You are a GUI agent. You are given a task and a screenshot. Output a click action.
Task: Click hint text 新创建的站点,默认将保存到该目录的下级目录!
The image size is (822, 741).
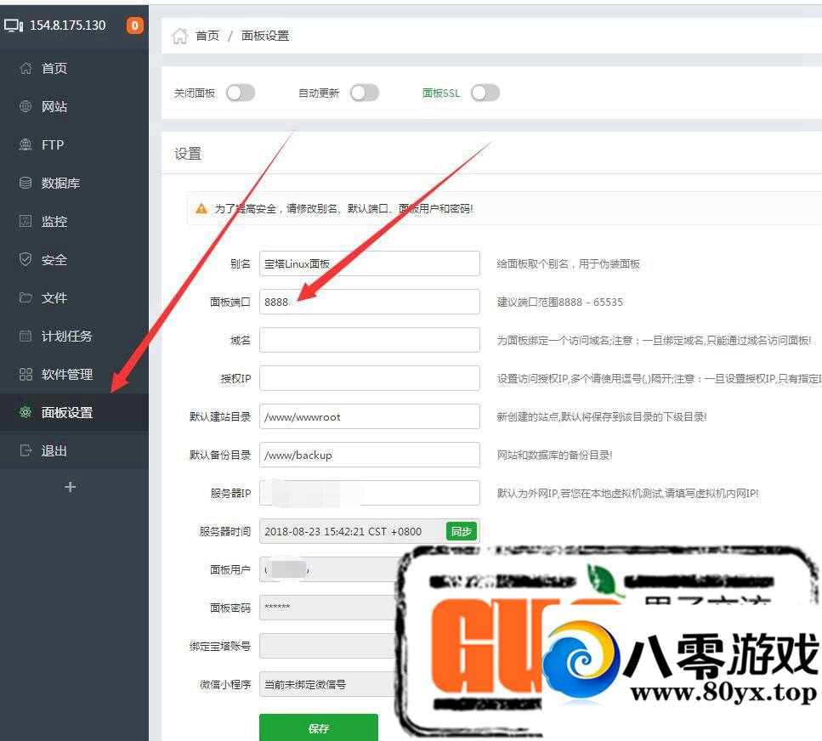[x=602, y=417]
